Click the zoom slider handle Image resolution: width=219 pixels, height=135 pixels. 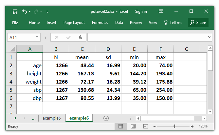pyautogui.click(x=174, y=126)
